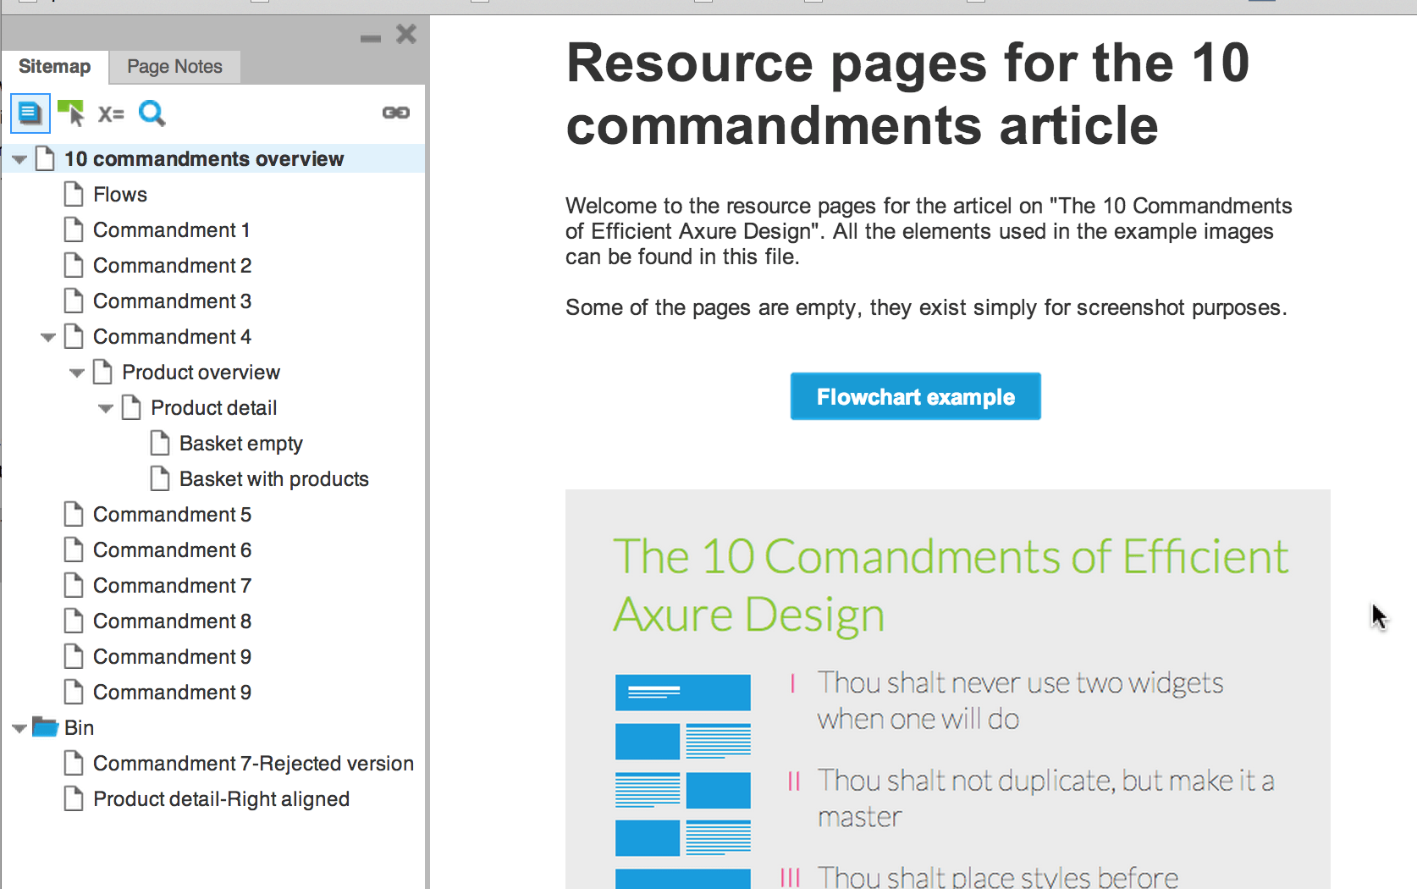Open the Basket empty page
The width and height of the screenshot is (1417, 889).
pos(240,444)
